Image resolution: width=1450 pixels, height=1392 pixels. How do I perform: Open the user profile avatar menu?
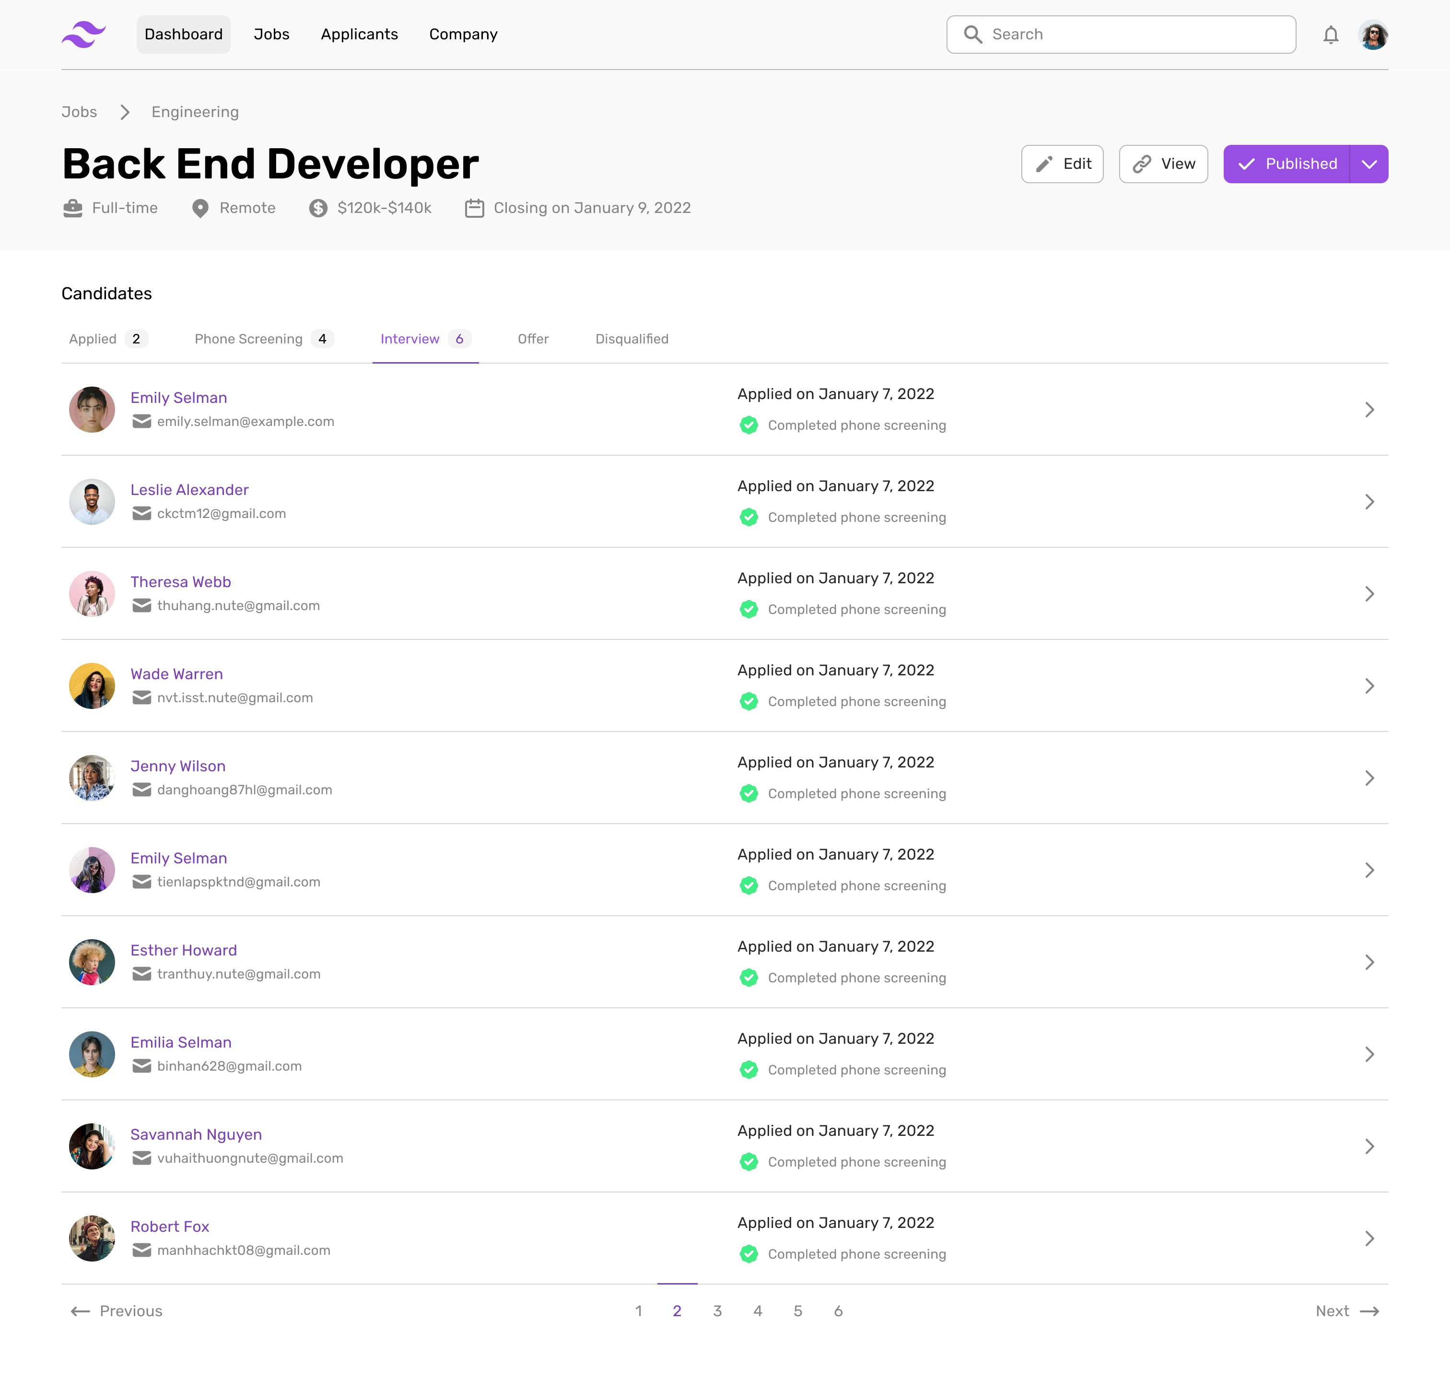point(1372,35)
